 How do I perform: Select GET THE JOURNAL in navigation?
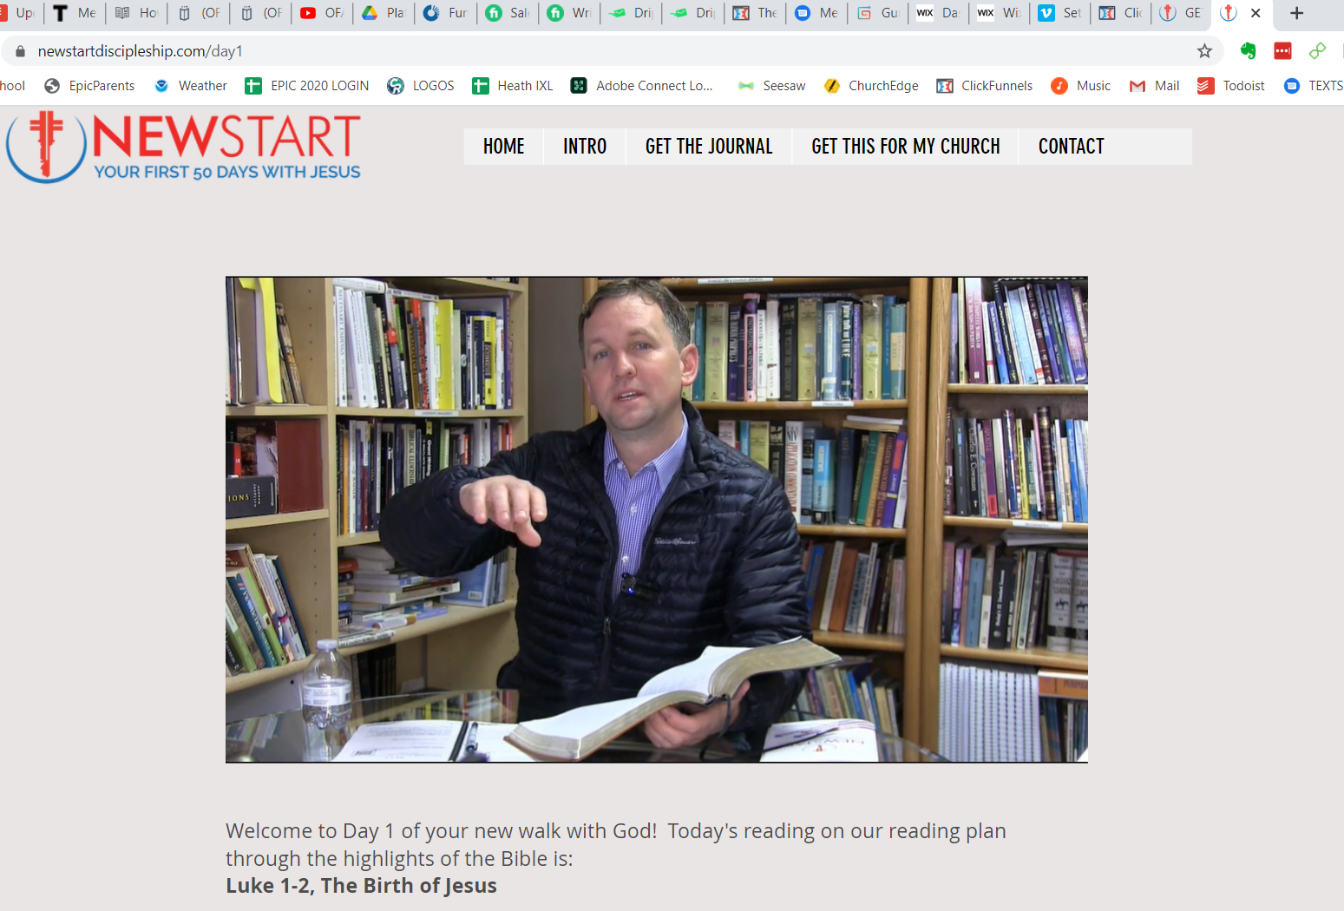[709, 147]
